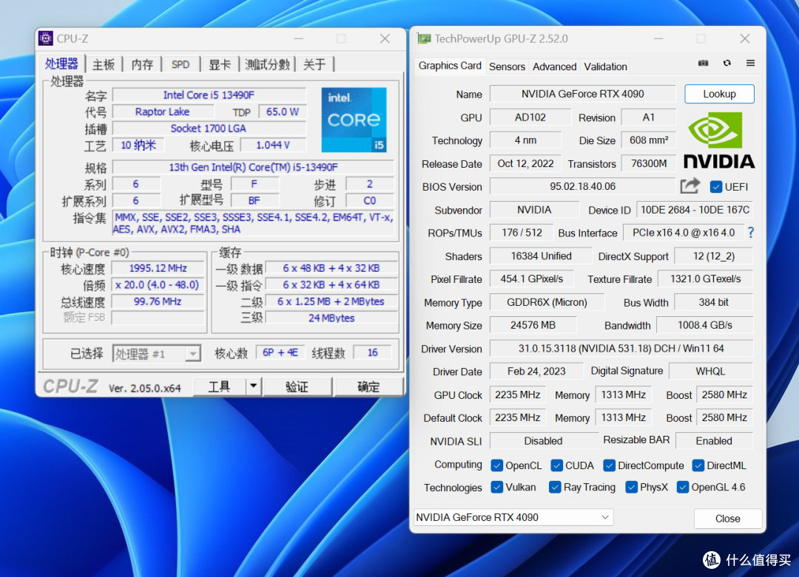Click the CPU name field Intel Core i5 13490F
Screen dimensions: 799x577
[x=209, y=95]
